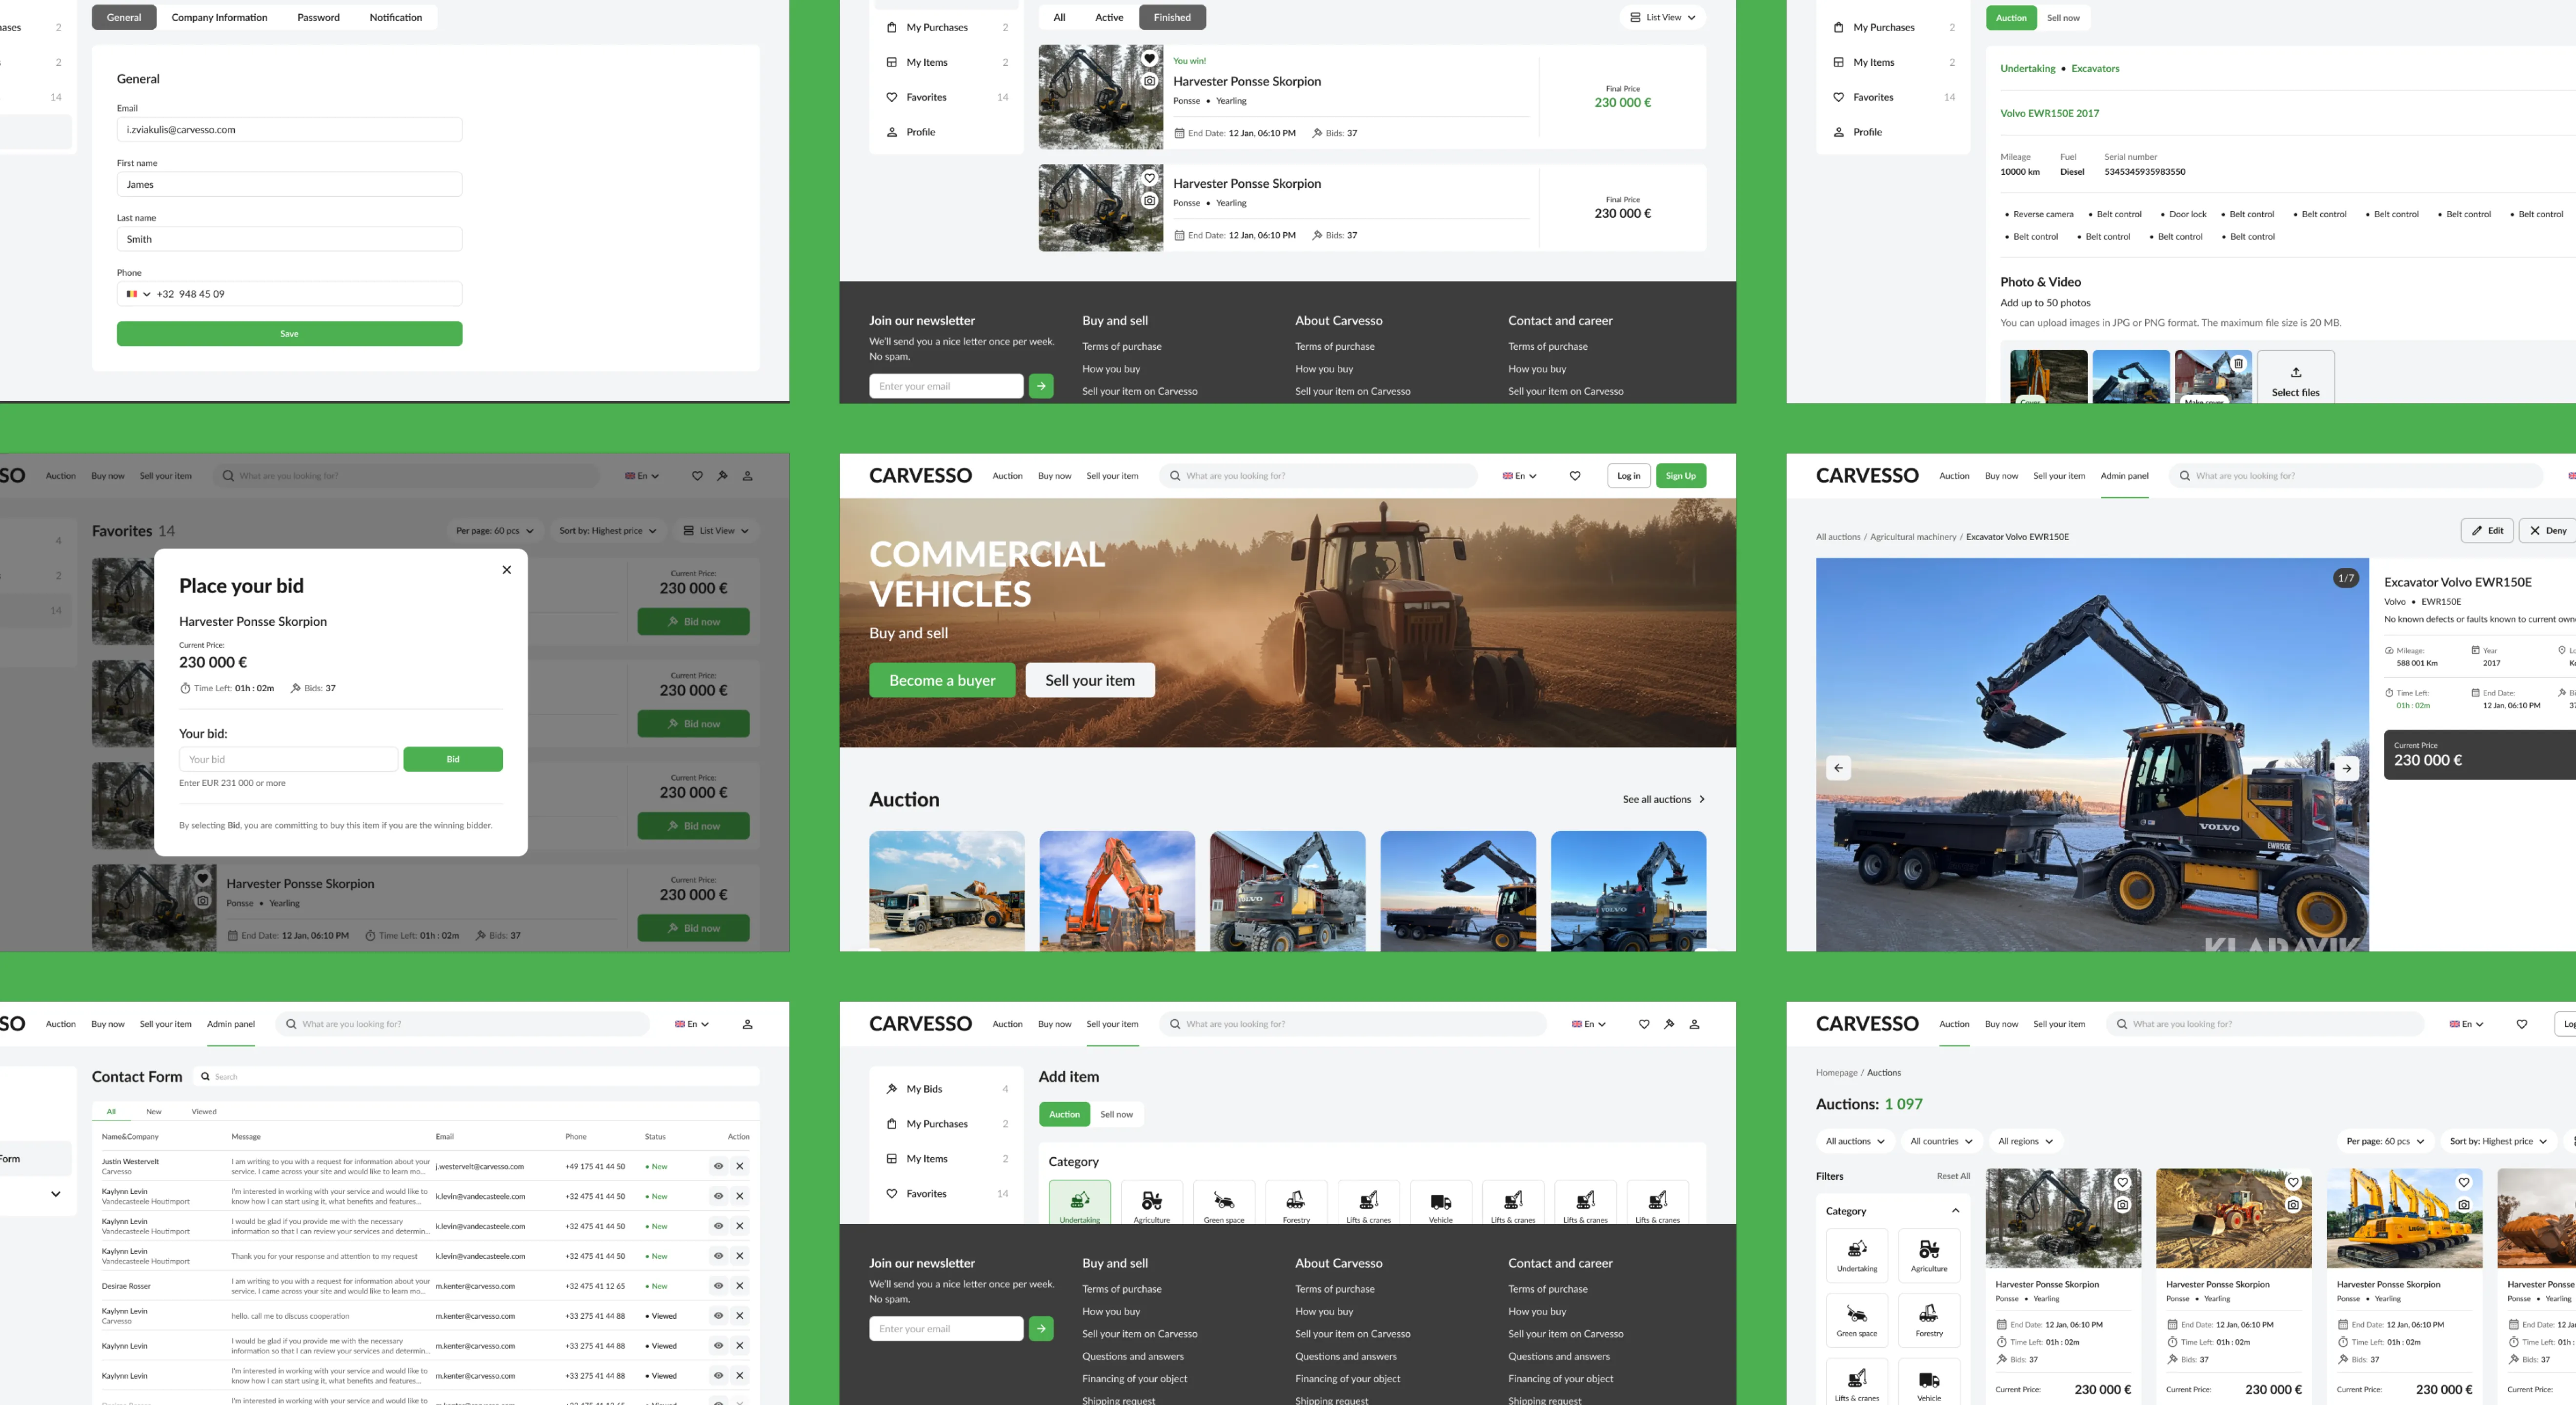
Task: Open camera icon on forest harvester auction card
Action: pyautogui.click(x=2122, y=1205)
